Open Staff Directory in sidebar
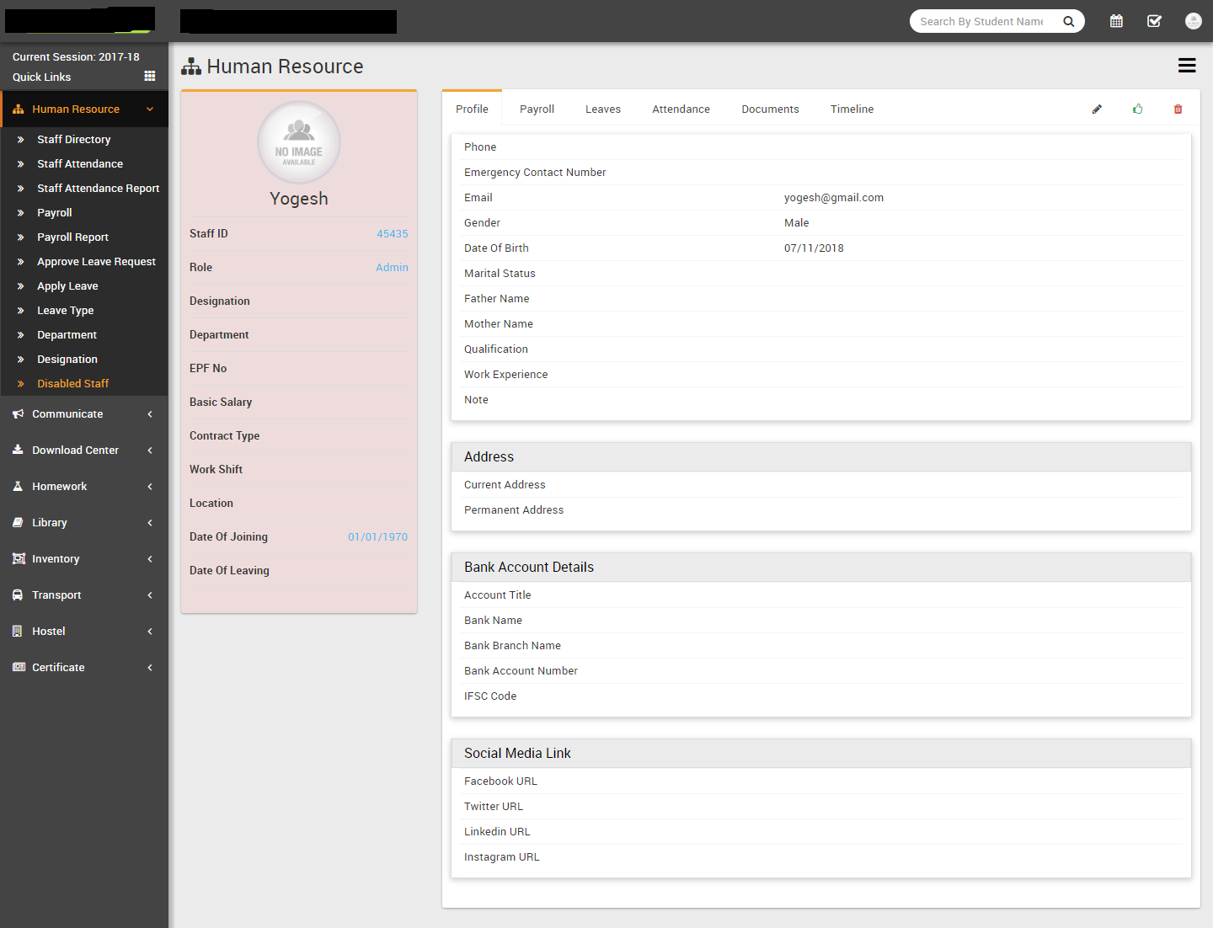The height and width of the screenshot is (928, 1213). click(73, 140)
